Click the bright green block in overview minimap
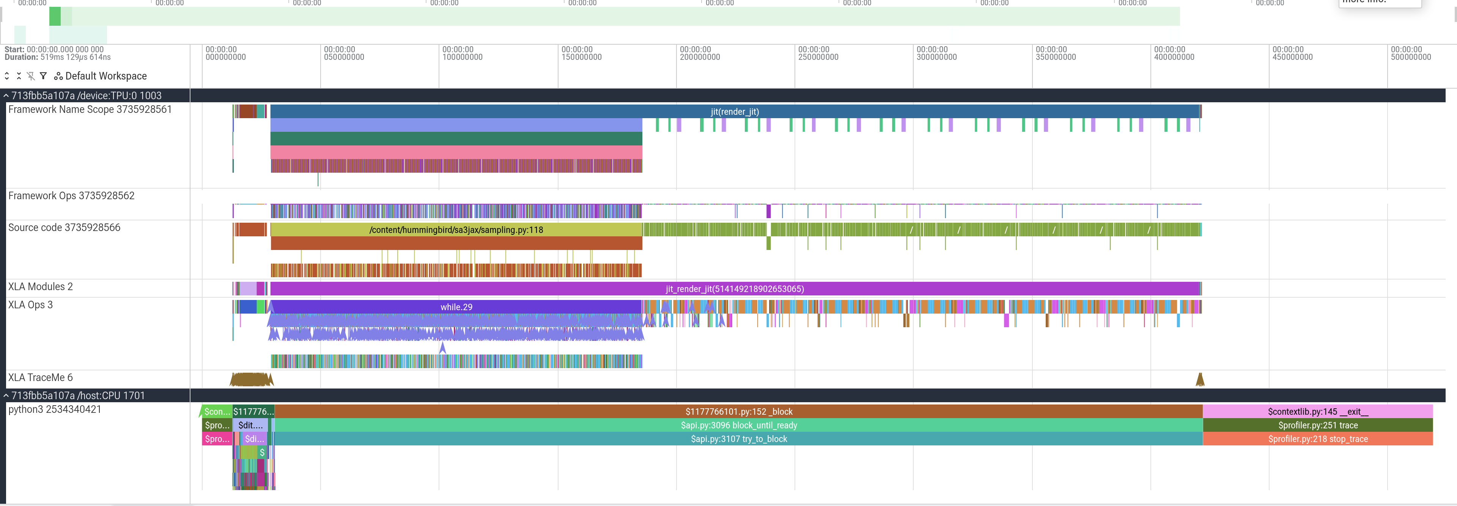This screenshot has width=1457, height=506. (55, 16)
